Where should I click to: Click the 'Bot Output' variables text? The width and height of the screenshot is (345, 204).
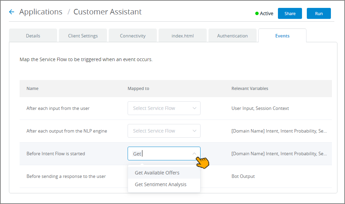point(243,176)
